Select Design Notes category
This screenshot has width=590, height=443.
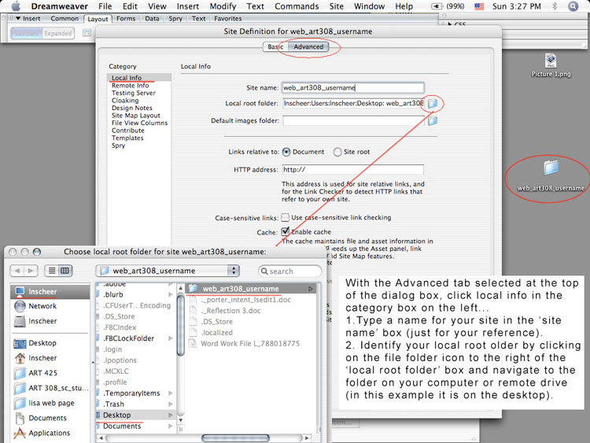132,108
